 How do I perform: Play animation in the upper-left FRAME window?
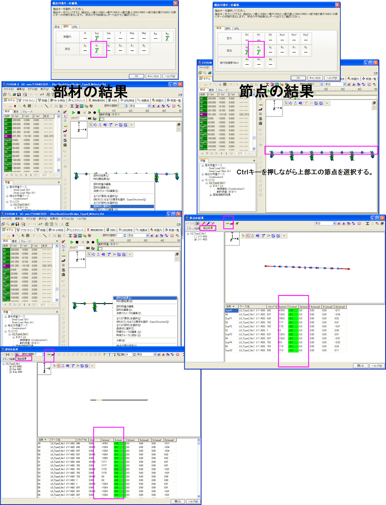(x=74, y=113)
